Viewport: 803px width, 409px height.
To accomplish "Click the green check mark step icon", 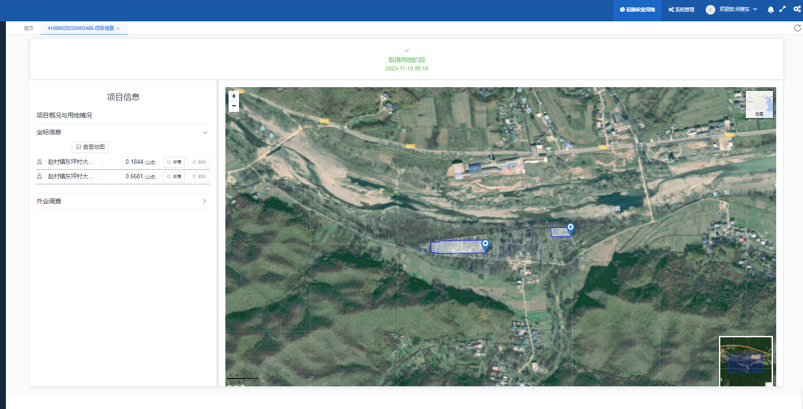I will pyautogui.click(x=407, y=50).
